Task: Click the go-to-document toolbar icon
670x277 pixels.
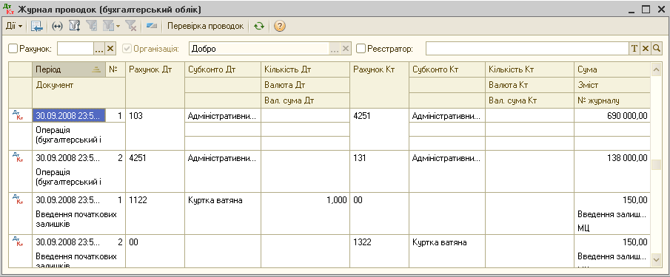Action: coord(37,26)
